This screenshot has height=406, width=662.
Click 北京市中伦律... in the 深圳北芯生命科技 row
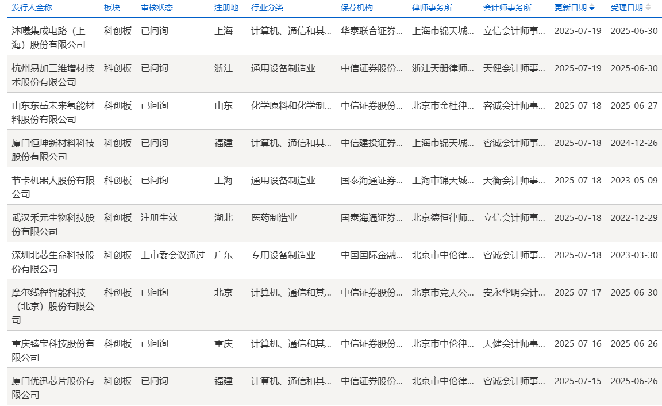[x=443, y=255]
